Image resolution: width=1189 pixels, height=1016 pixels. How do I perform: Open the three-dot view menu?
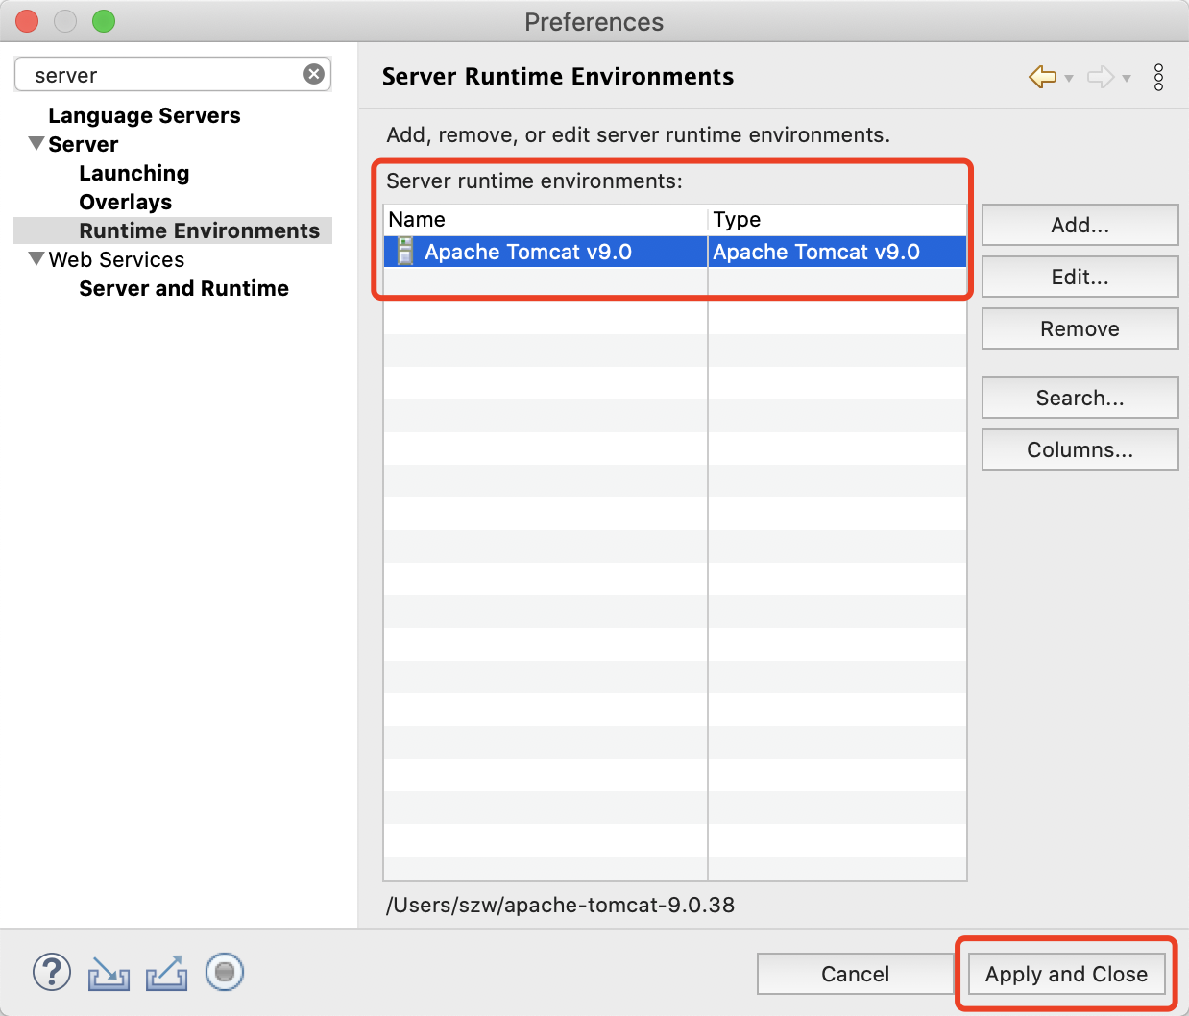coord(1158,77)
